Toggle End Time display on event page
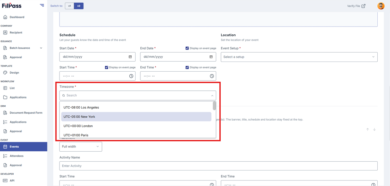Screen dimensions: 390x186 tap(187, 67)
